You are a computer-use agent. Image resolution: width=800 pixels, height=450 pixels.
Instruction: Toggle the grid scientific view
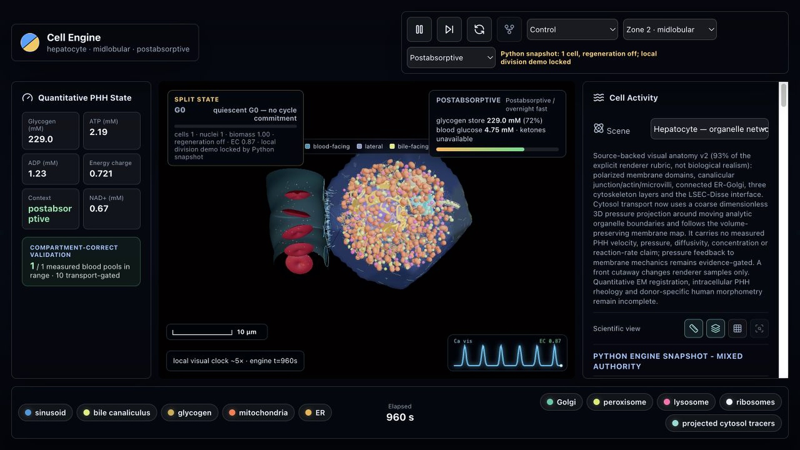click(737, 328)
